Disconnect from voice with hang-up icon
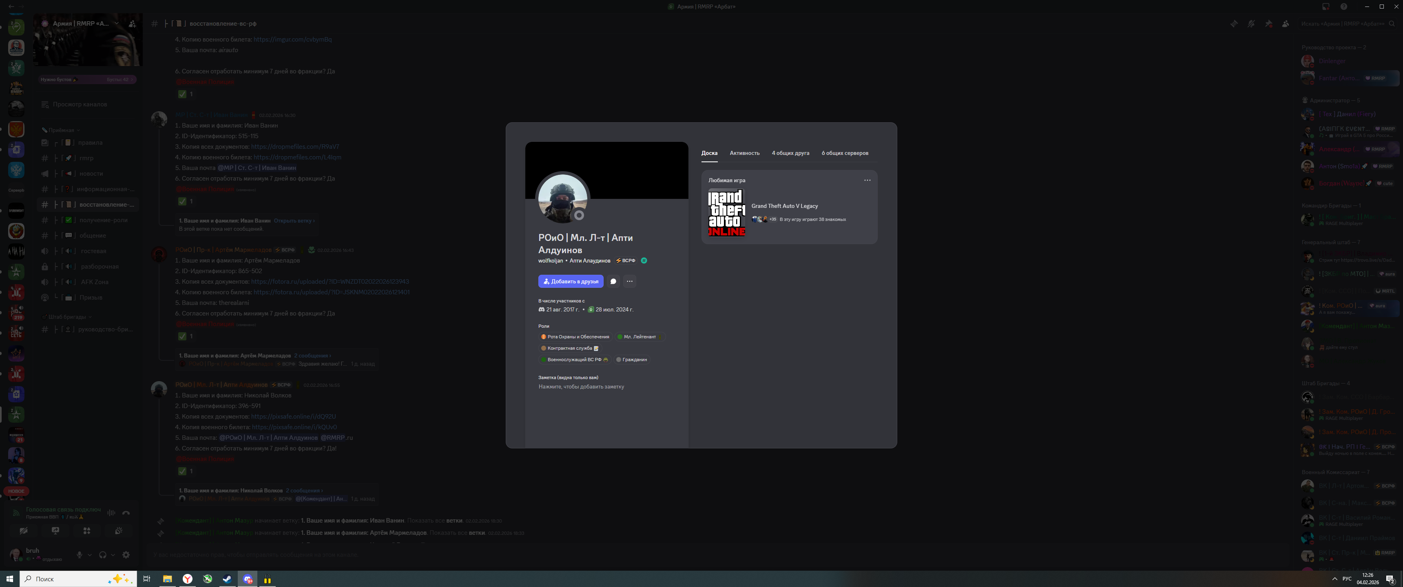This screenshot has width=1403, height=587. [126, 513]
